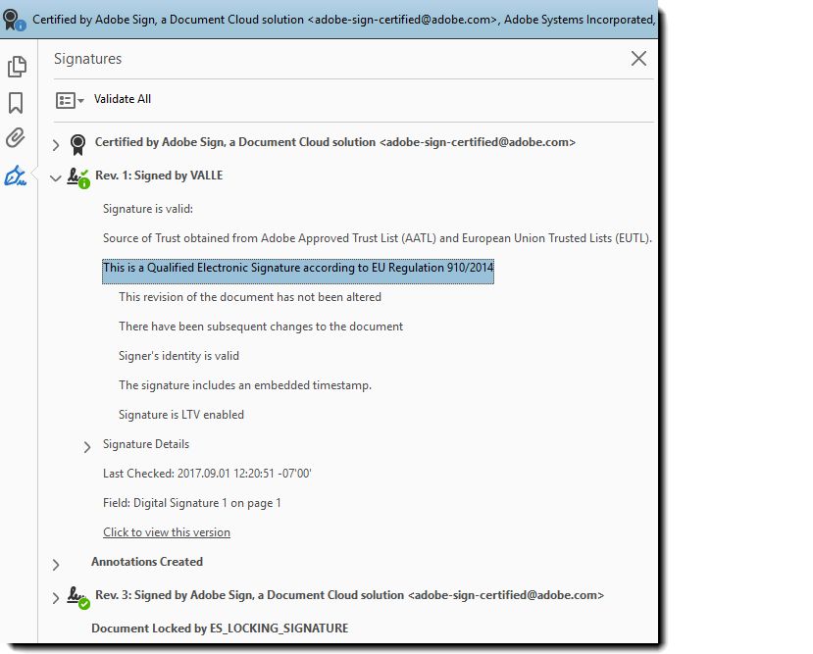Open the Click to view this version link

click(x=167, y=532)
